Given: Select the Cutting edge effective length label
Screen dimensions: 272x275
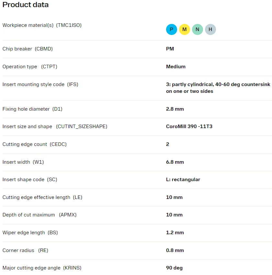Looking at the screenshot, I should 42,197.
